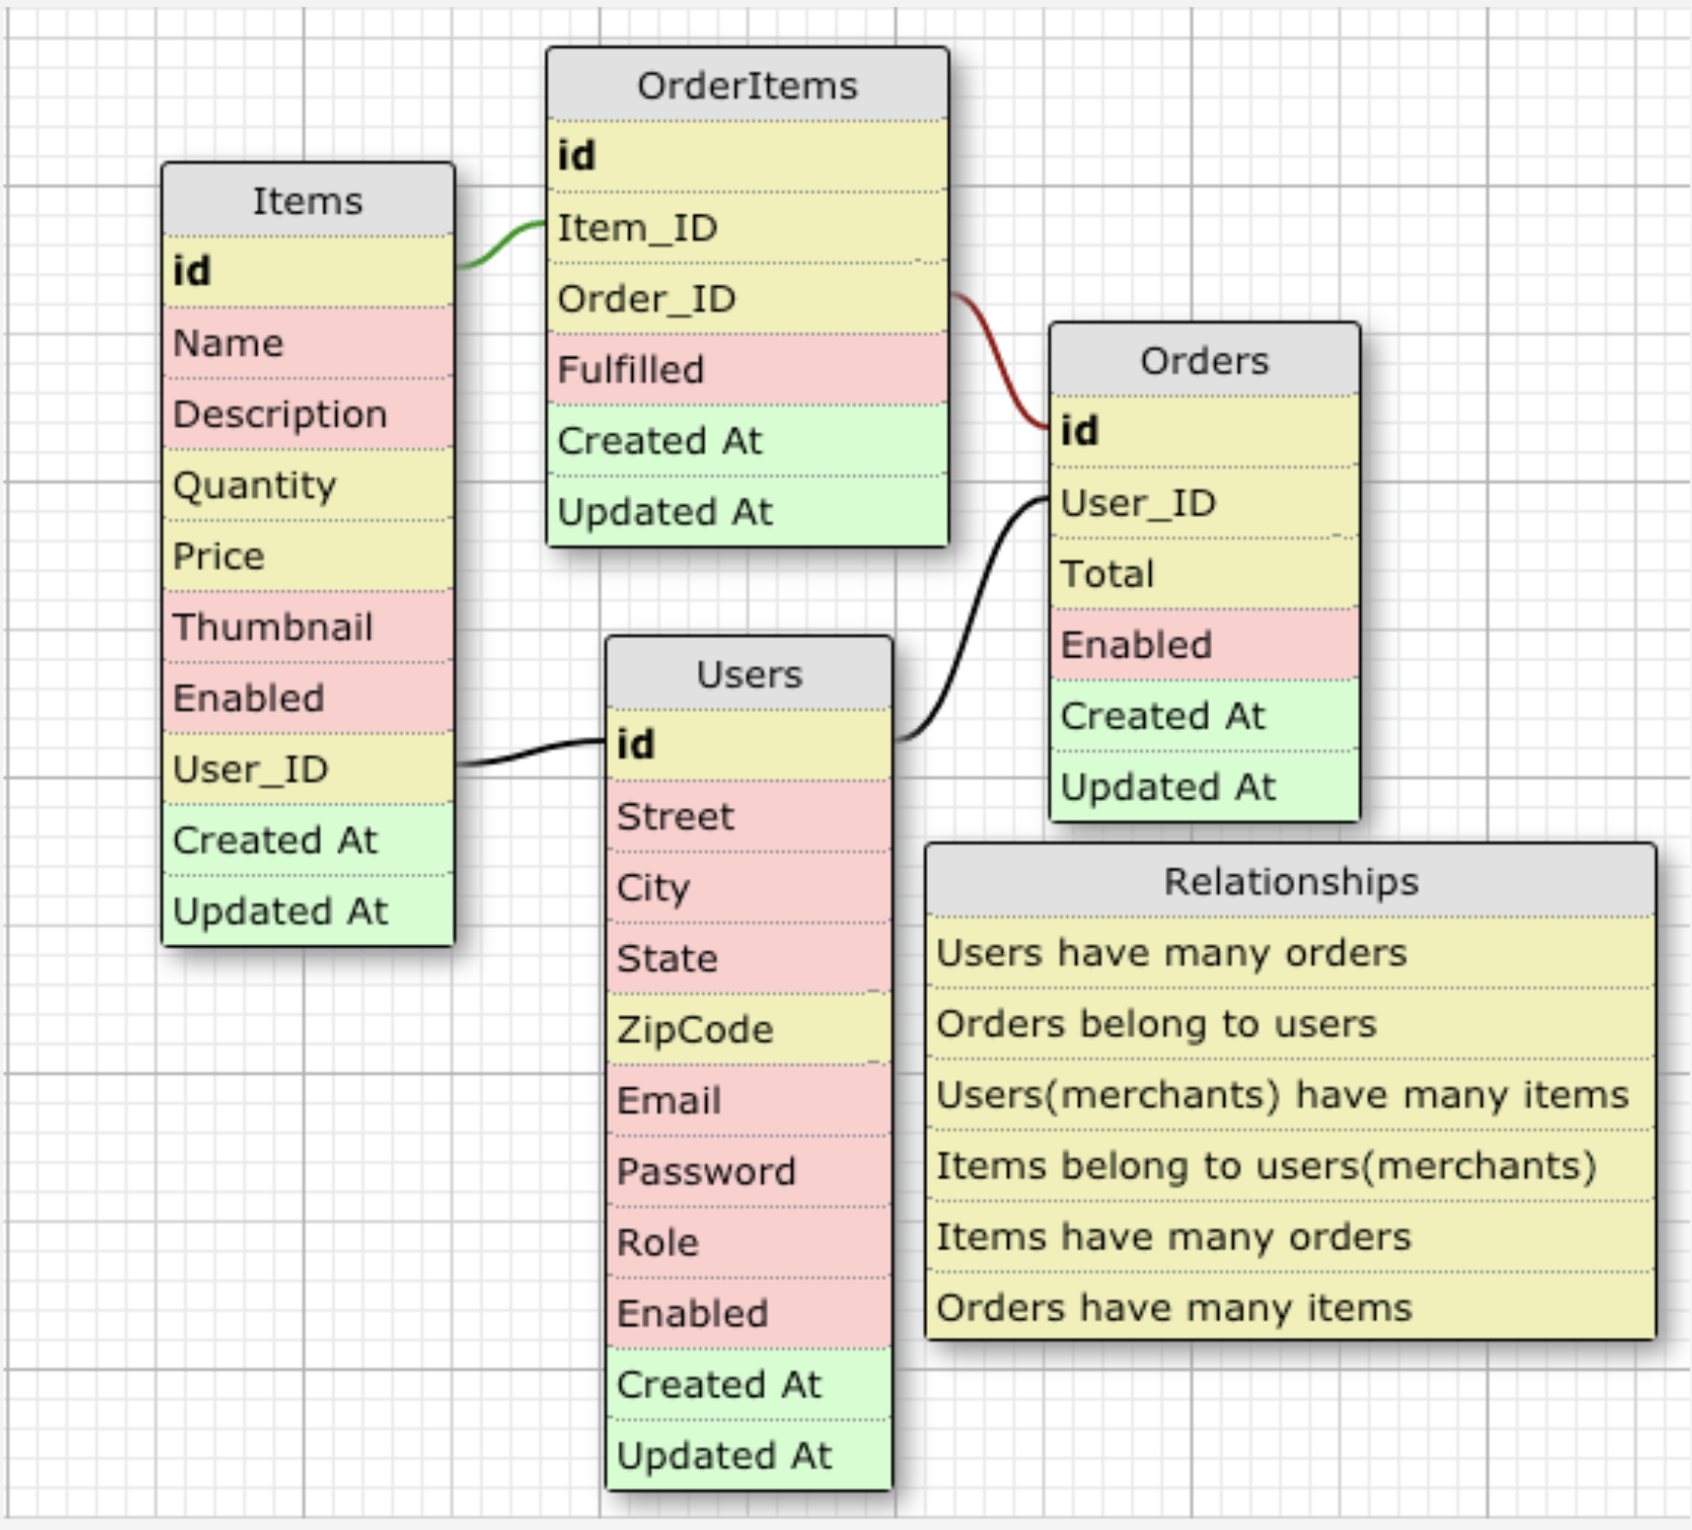Screen dimensions: 1692x1530
Task: Click Thumbnail row in Items table
Action: pos(308,627)
